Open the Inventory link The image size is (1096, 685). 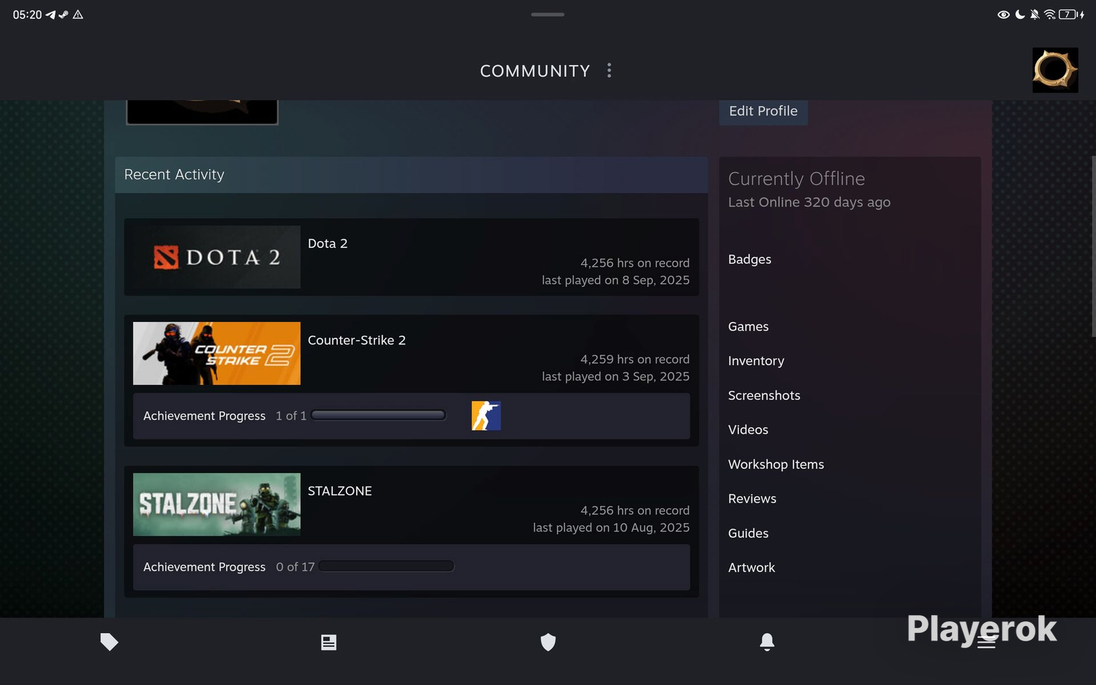click(756, 361)
